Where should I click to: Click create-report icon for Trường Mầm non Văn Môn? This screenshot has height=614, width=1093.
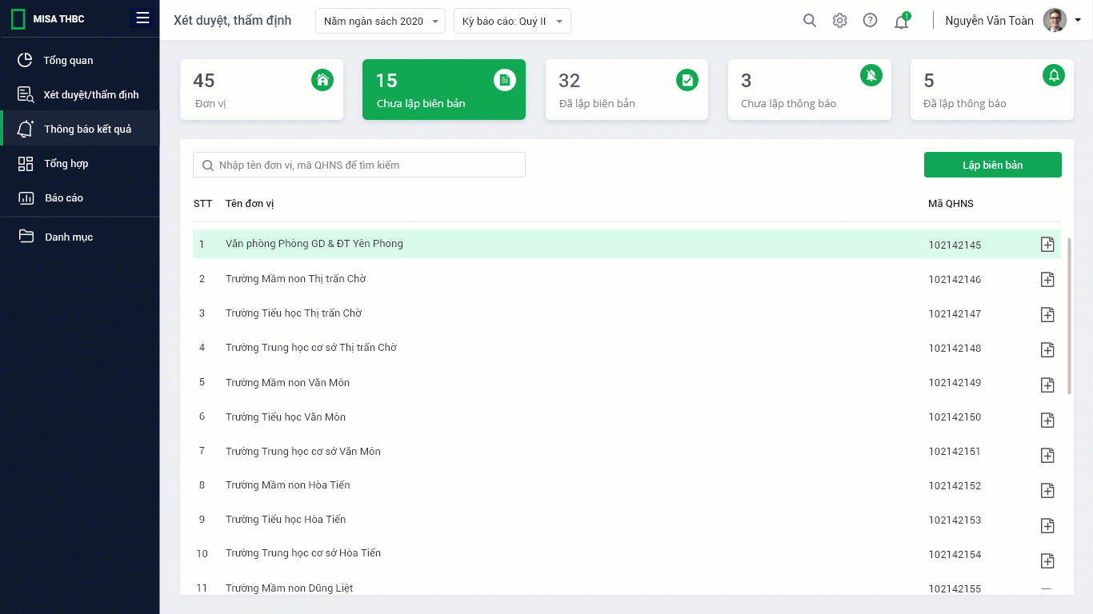click(x=1047, y=385)
